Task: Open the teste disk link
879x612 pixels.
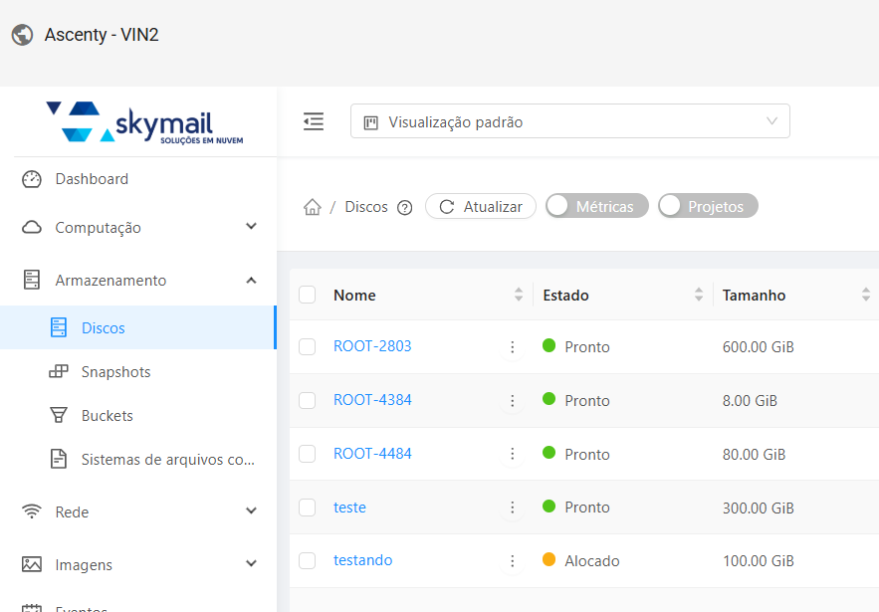Action: point(349,508)
